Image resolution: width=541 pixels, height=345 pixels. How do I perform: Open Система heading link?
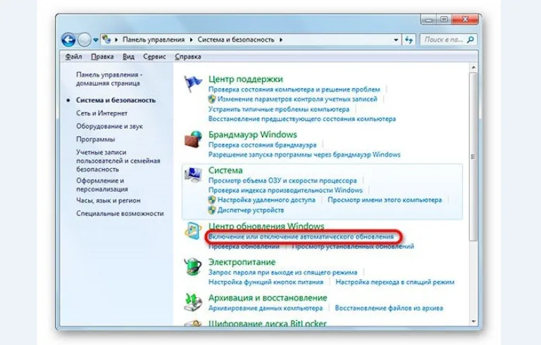[x=225, y=170]
